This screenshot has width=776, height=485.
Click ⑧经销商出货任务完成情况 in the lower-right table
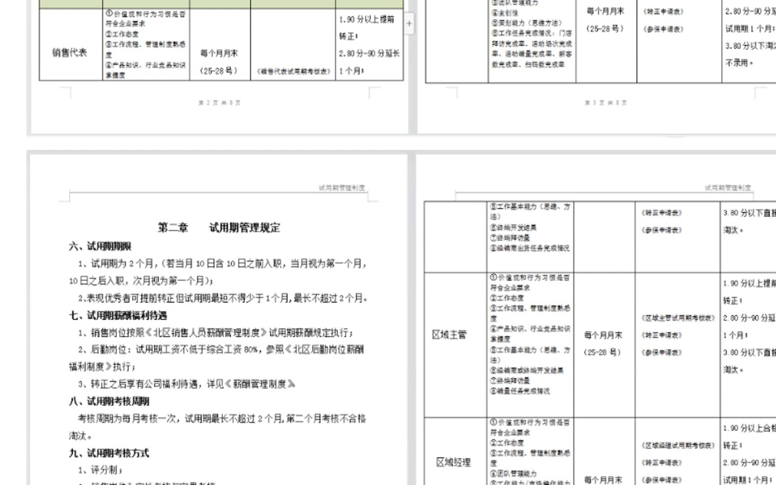530,248
